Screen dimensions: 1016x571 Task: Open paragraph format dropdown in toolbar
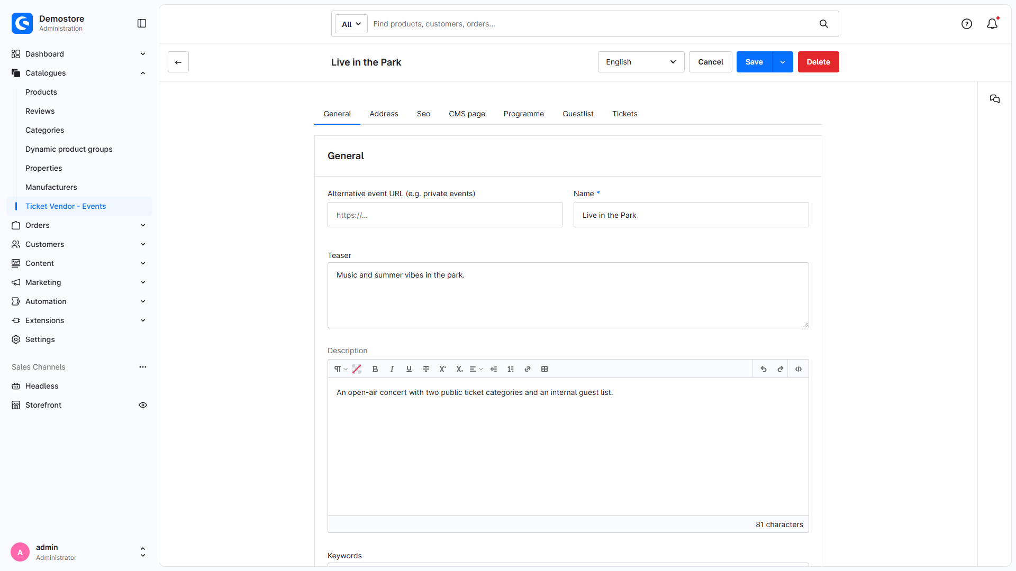coord(340,369)
